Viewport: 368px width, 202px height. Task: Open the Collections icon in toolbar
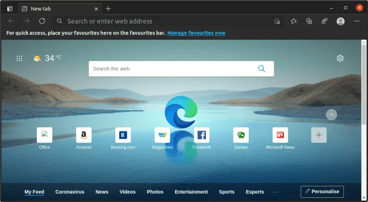click(x=310, y=21)
